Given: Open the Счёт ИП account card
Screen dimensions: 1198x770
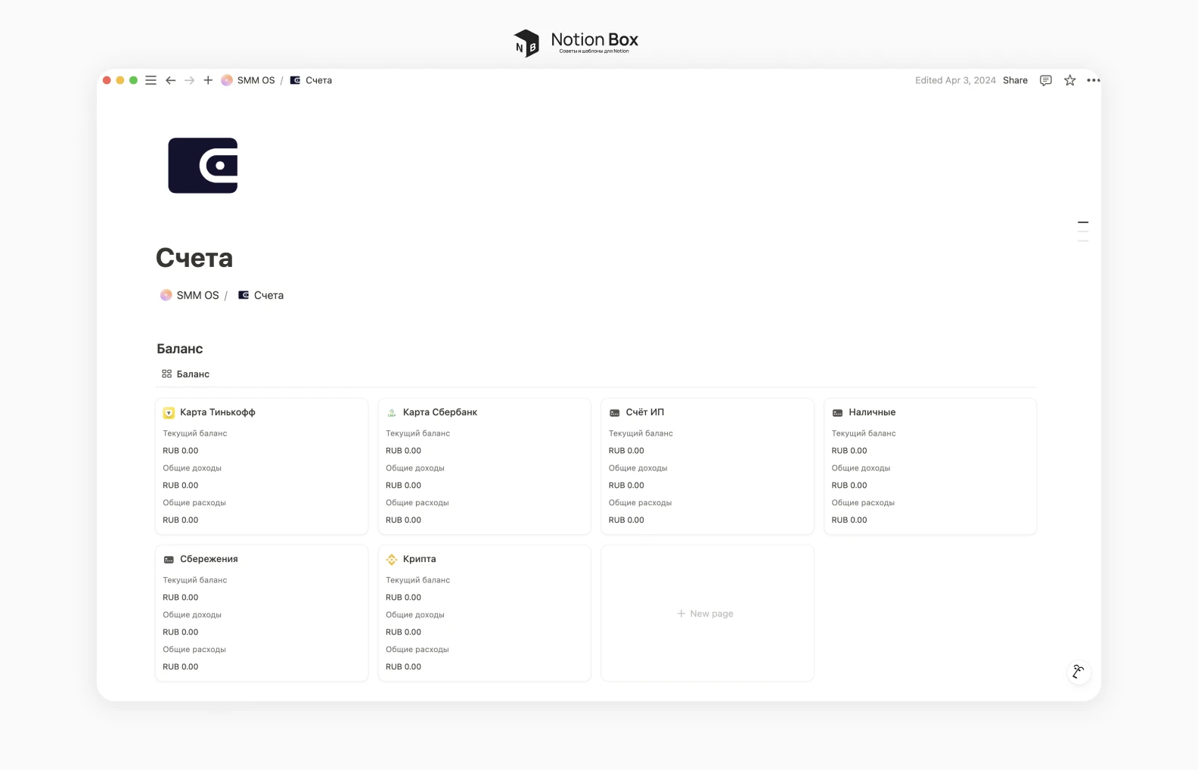Looking at the screenshot, I should point(644,412).
